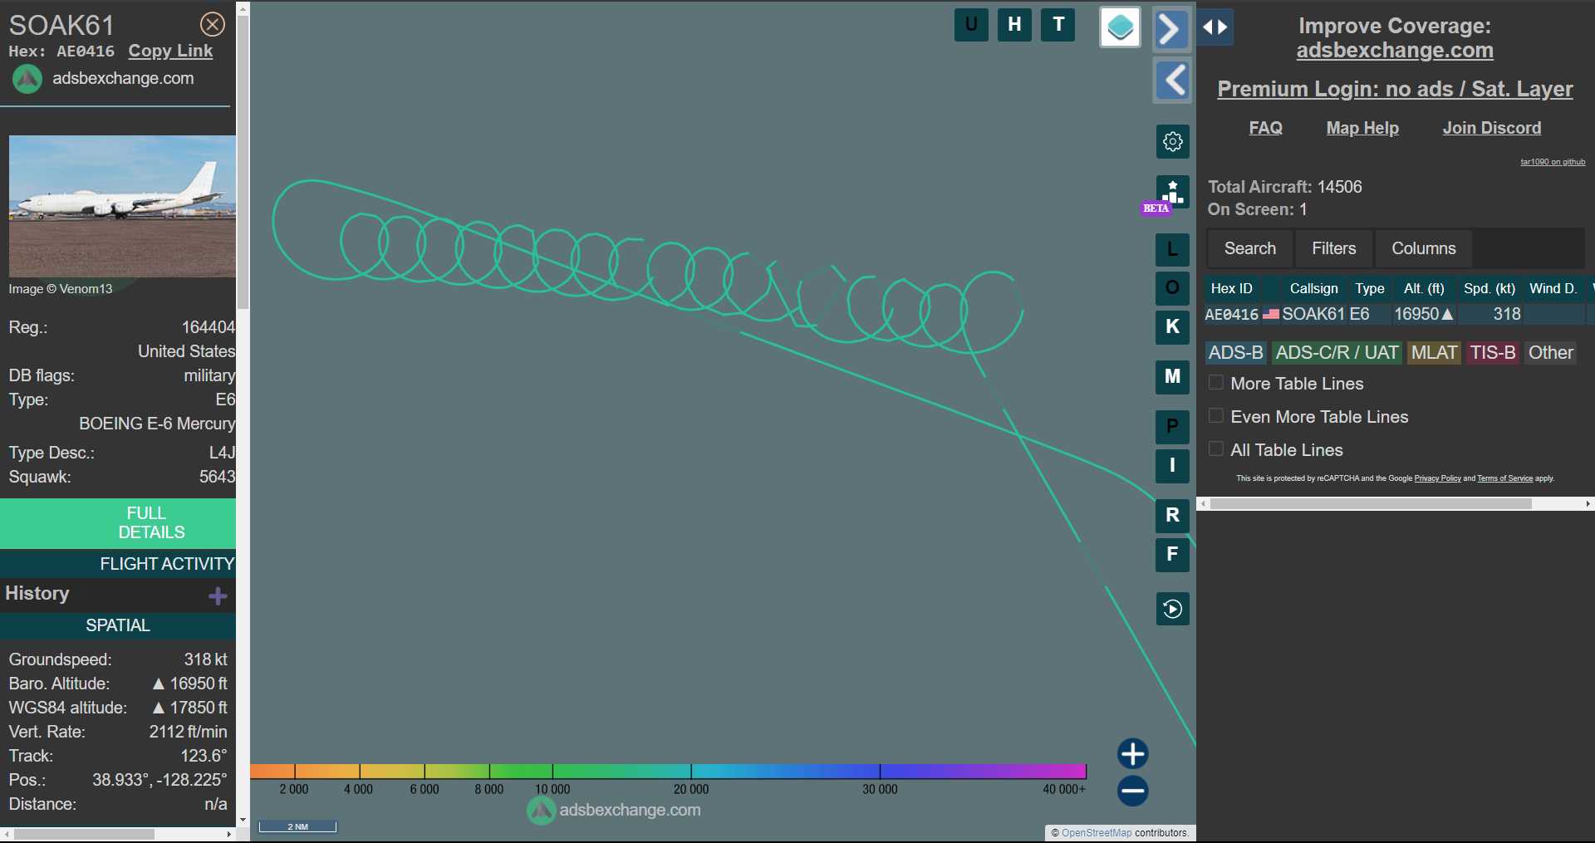
Task: Open the Map Help link
Action: click(1362, 128)
